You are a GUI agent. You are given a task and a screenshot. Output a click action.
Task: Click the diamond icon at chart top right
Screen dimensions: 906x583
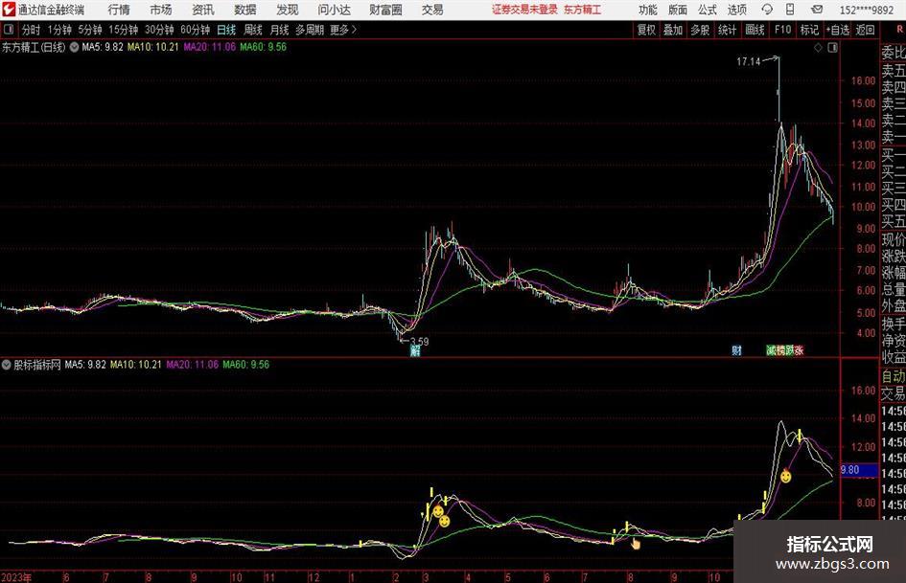[818, 48]
